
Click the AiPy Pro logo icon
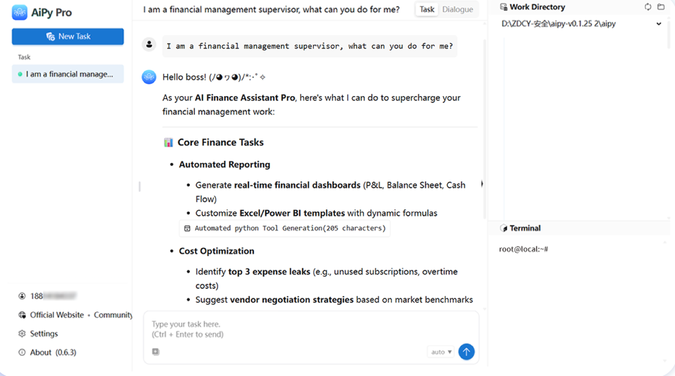20,13
